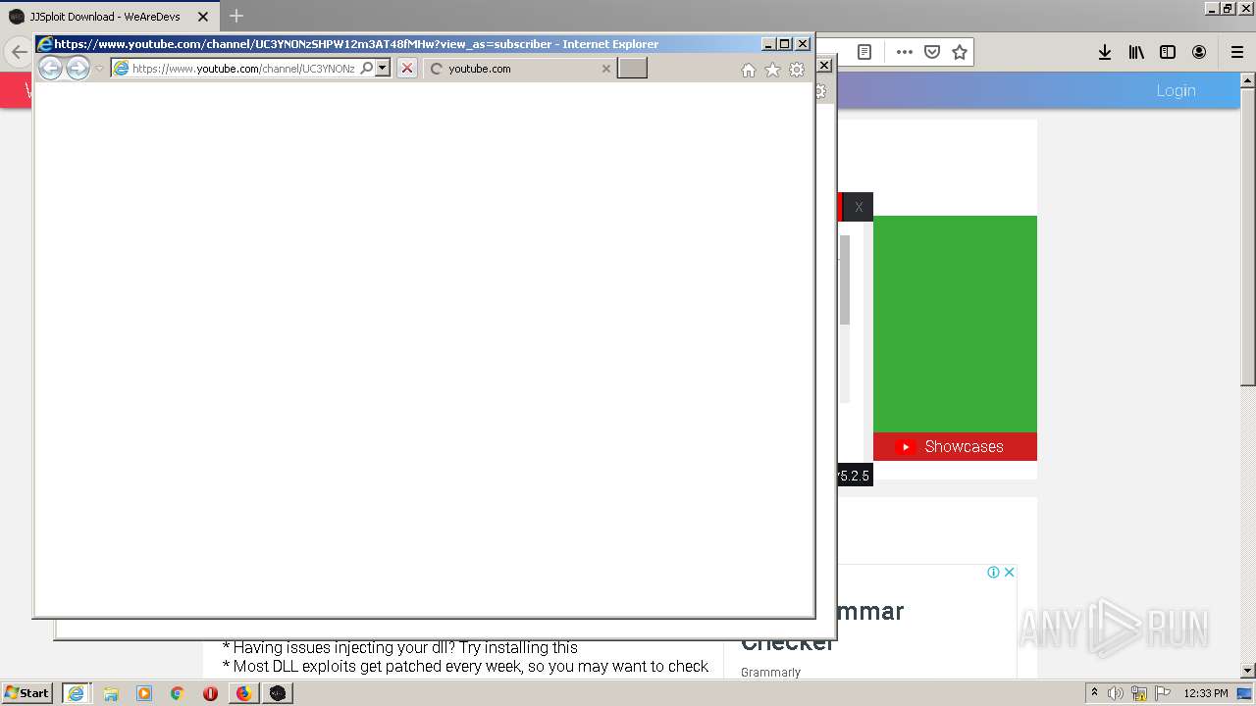The width and height of the screenshot is (1256, 706).
Task: Select JJSploit Download Firefox tab
Action: click(109, 17)
